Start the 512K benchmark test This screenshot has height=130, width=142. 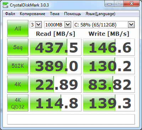pyautogui.click(x=18, y=66)
